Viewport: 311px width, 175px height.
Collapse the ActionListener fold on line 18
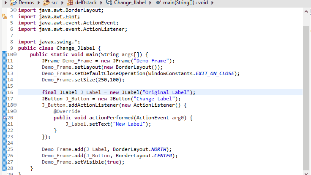15,105
